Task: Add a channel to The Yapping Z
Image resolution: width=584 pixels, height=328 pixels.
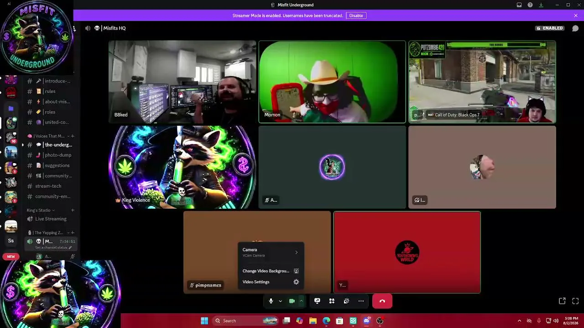Action: (x=73, y=233)
